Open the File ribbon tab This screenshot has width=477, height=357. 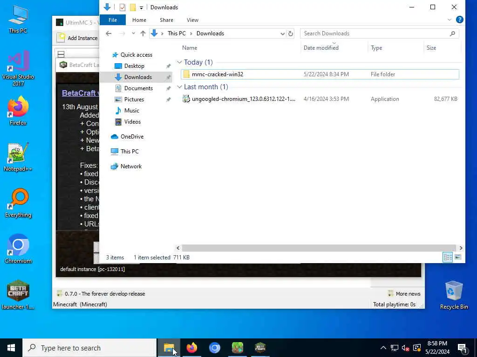113,20
